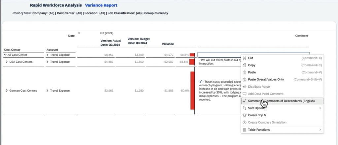Click the AI sparkle icon in German comment
This screenshot has height=145, width=338.
(x=200, y=81)
